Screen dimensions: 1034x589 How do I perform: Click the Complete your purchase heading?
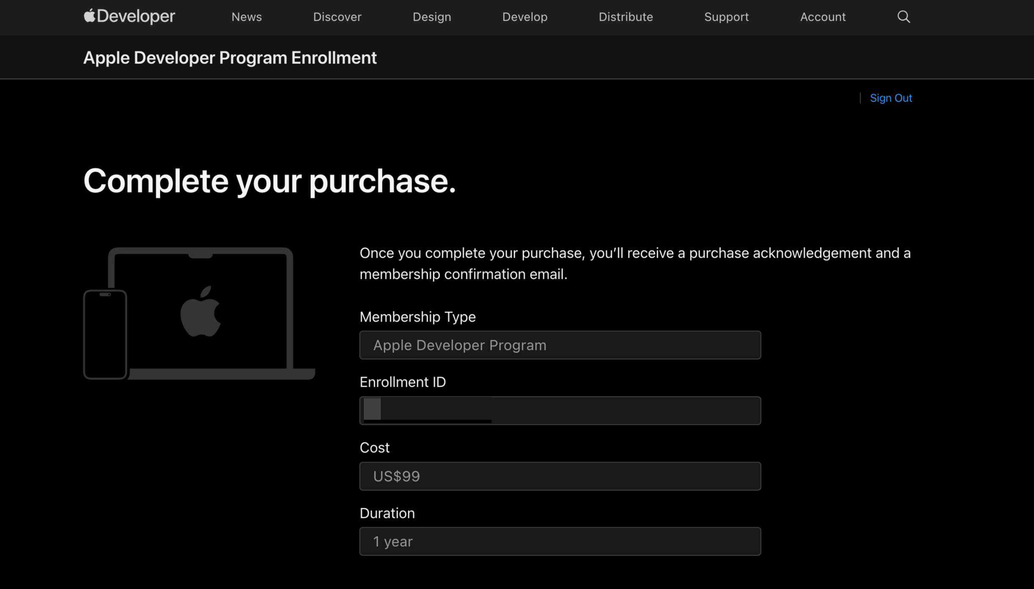click(269, 181)
